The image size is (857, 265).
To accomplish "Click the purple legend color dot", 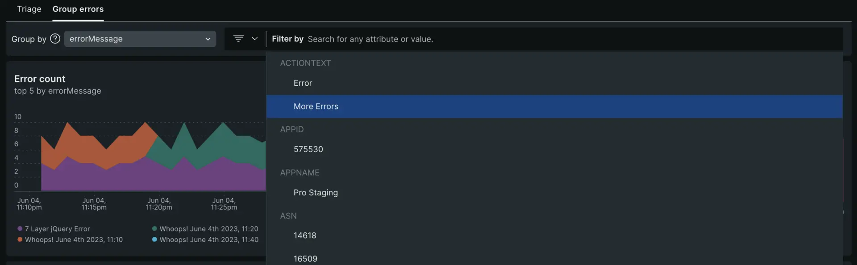I will [x=20, y=228].
